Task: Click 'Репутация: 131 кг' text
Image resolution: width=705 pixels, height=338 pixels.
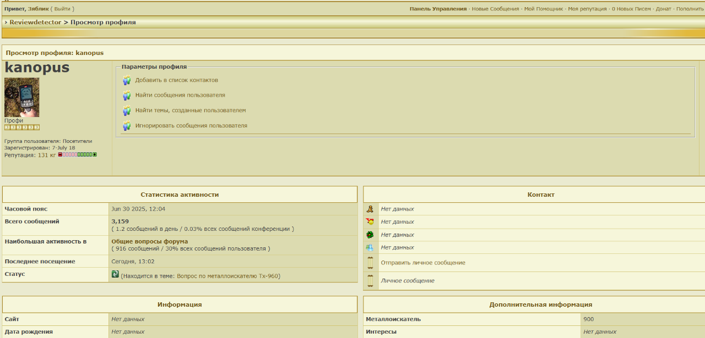Action: [30, 155]
